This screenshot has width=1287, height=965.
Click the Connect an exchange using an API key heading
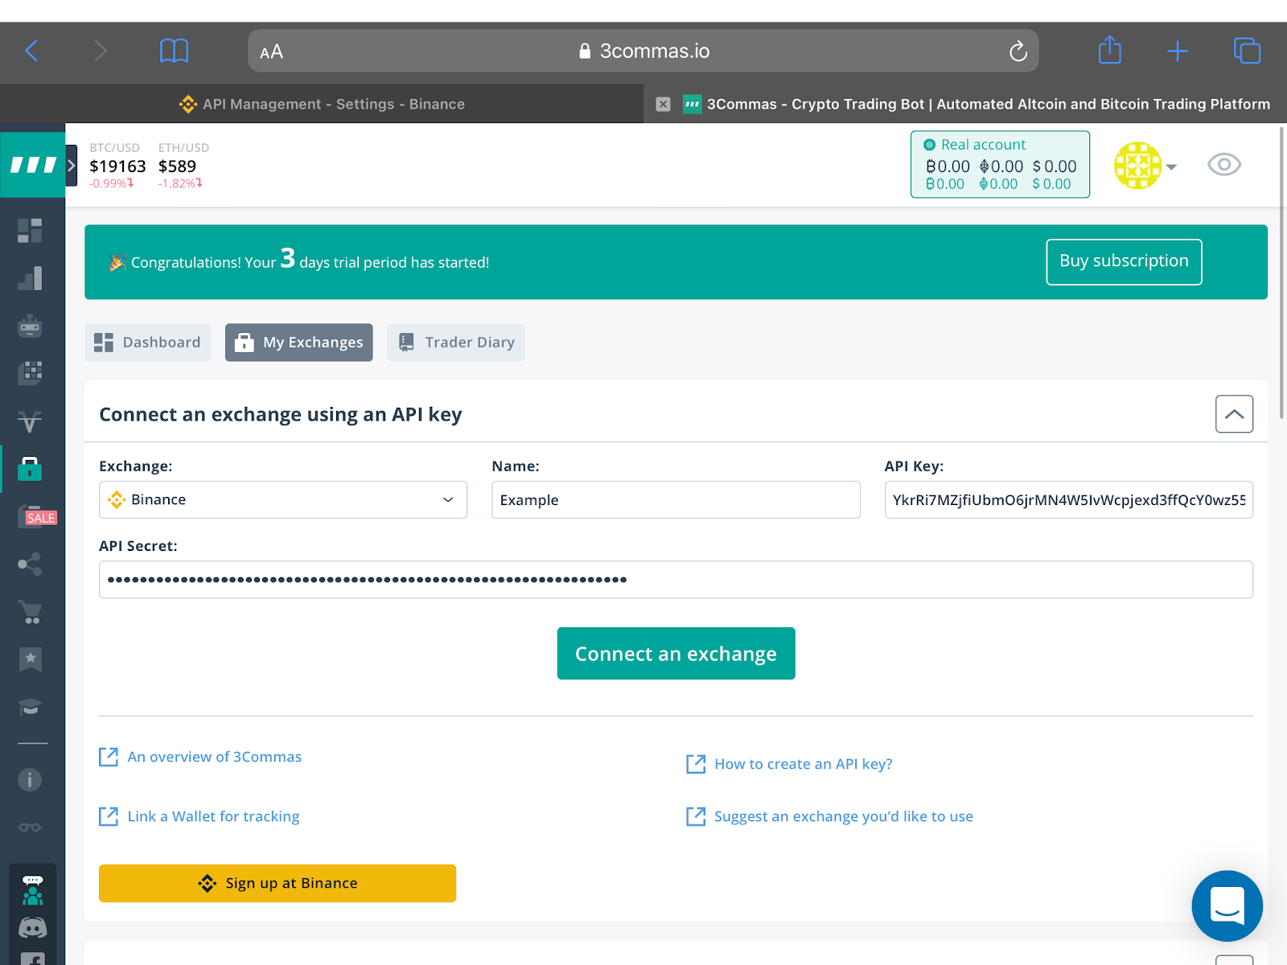pos(281,414)
